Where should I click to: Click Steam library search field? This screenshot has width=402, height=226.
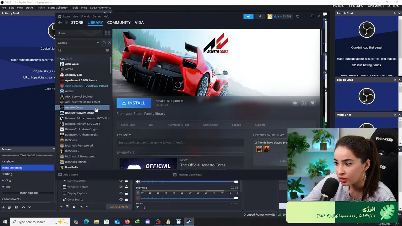81,51
